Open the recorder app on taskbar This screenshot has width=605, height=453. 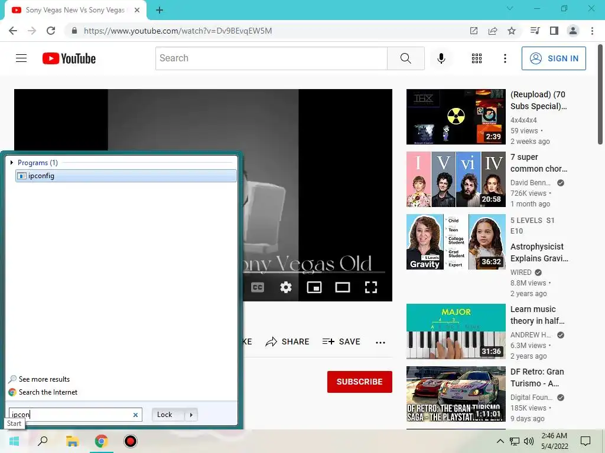[131, 441]
